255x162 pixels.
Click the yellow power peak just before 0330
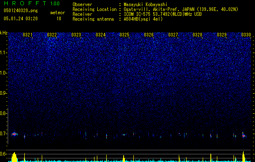pos(244,156)
